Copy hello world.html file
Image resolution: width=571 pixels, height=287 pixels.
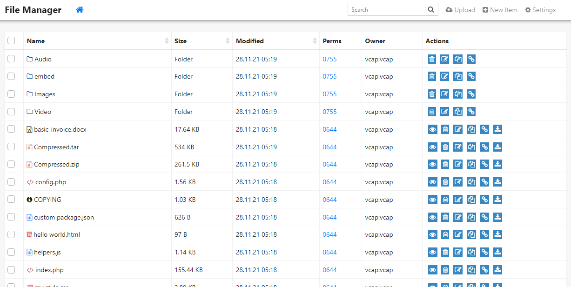point(471,234)
